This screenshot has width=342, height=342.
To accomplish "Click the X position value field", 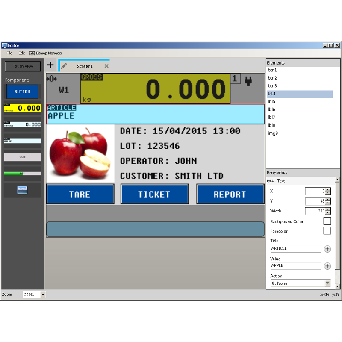I will (315, 191).
